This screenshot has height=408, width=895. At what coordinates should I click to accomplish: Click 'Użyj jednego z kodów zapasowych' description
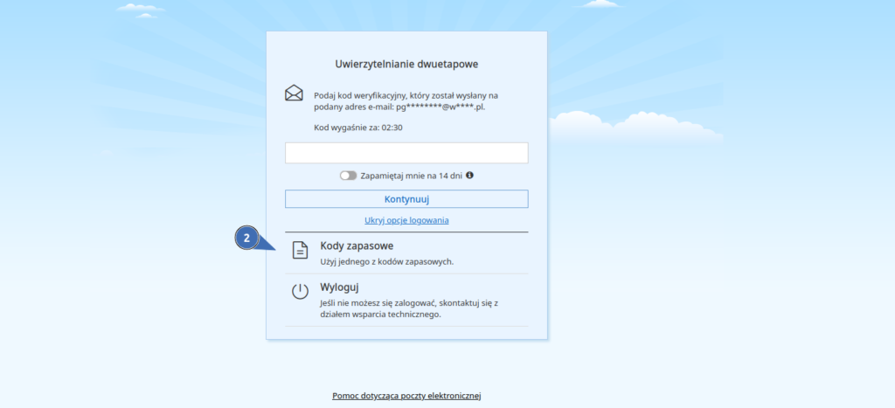click(386, 261)
